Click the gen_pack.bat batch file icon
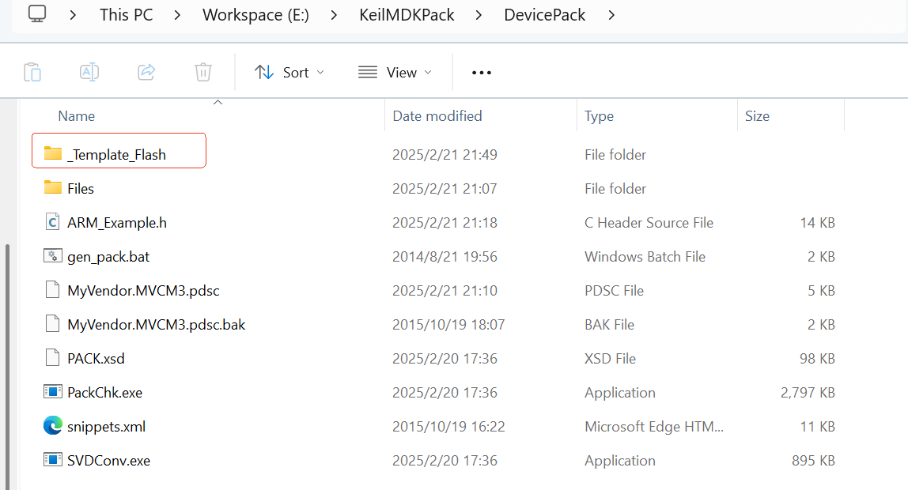This screenshot has height=490, width=908. coord(53,256)
